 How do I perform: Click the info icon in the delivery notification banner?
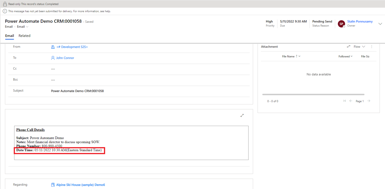click(x=5, y=11)
